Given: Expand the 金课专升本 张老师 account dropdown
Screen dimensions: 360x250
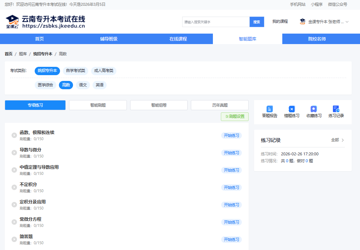Looking at the screenshot, I should click(x=347, y=22).
